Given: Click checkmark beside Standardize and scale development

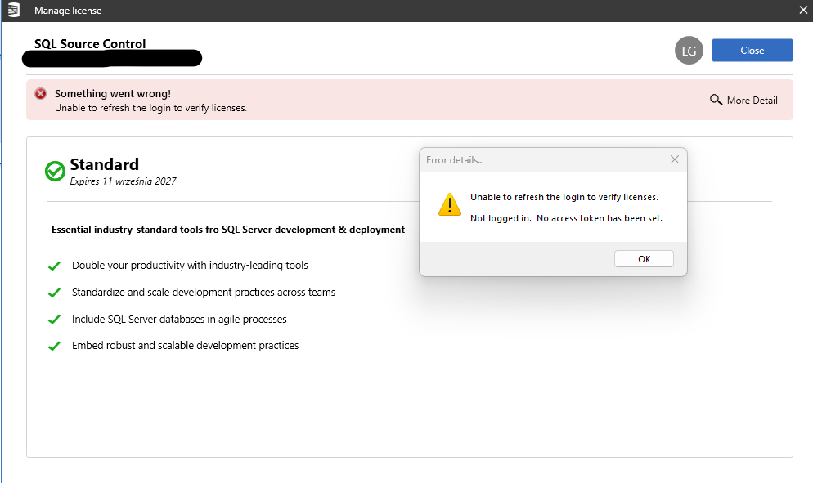Looking at the screenshot, I should point(54,293).
